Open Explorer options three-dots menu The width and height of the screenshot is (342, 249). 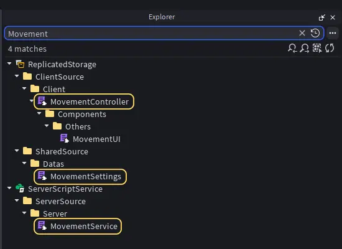(333, 33)
